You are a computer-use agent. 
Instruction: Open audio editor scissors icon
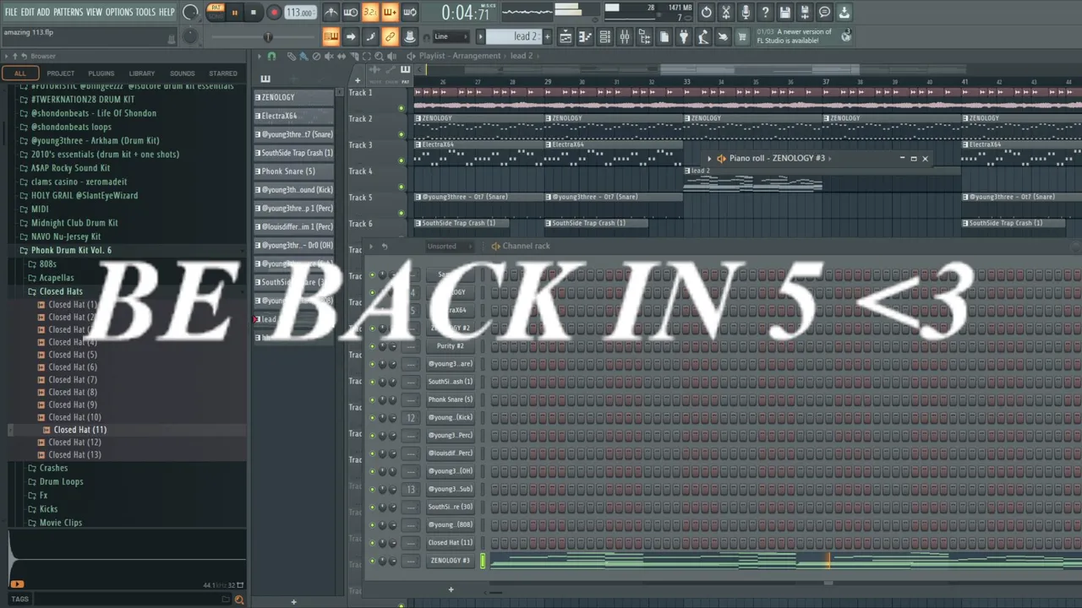click(726, 13)
